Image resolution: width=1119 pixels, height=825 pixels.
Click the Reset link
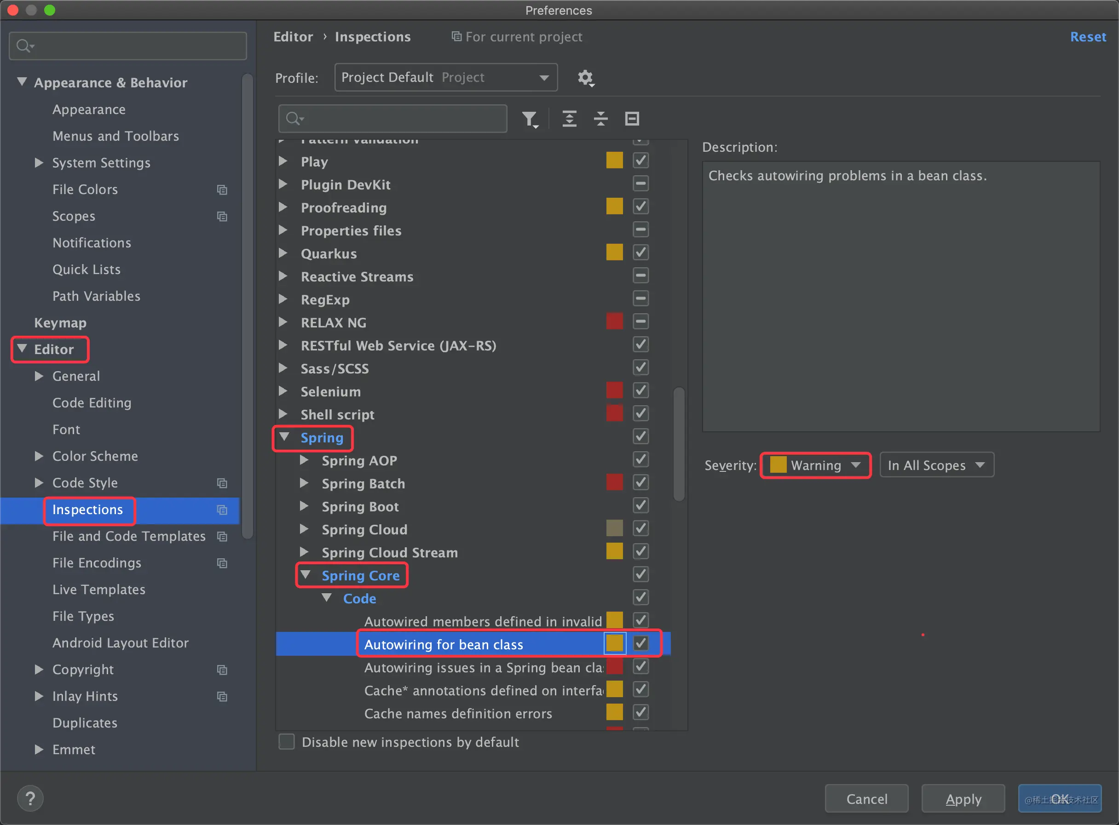[1088, 37]
